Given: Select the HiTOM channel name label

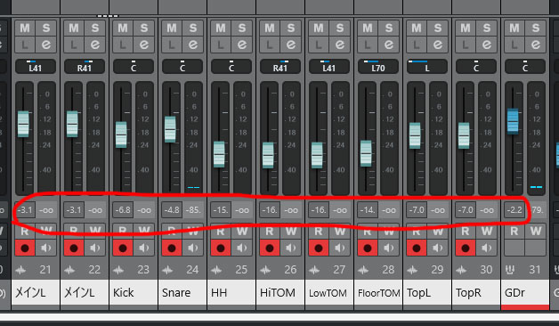Looking at the screenshot, I should [280, 292].
